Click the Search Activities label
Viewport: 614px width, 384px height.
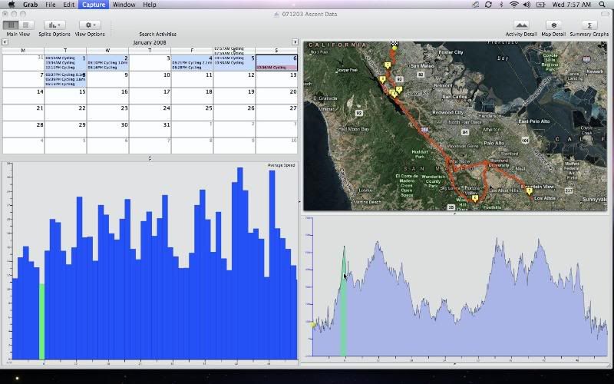point(157,34)
